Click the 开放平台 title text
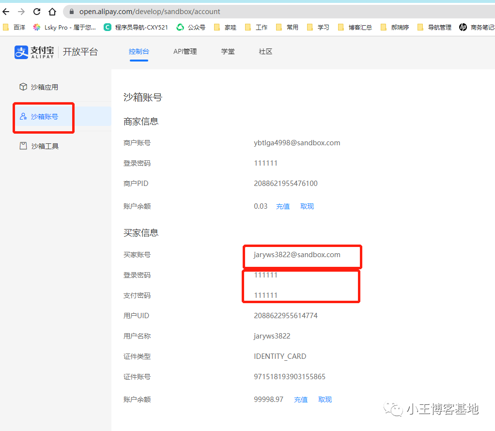The image size is (495, 431). click(80, 52)
